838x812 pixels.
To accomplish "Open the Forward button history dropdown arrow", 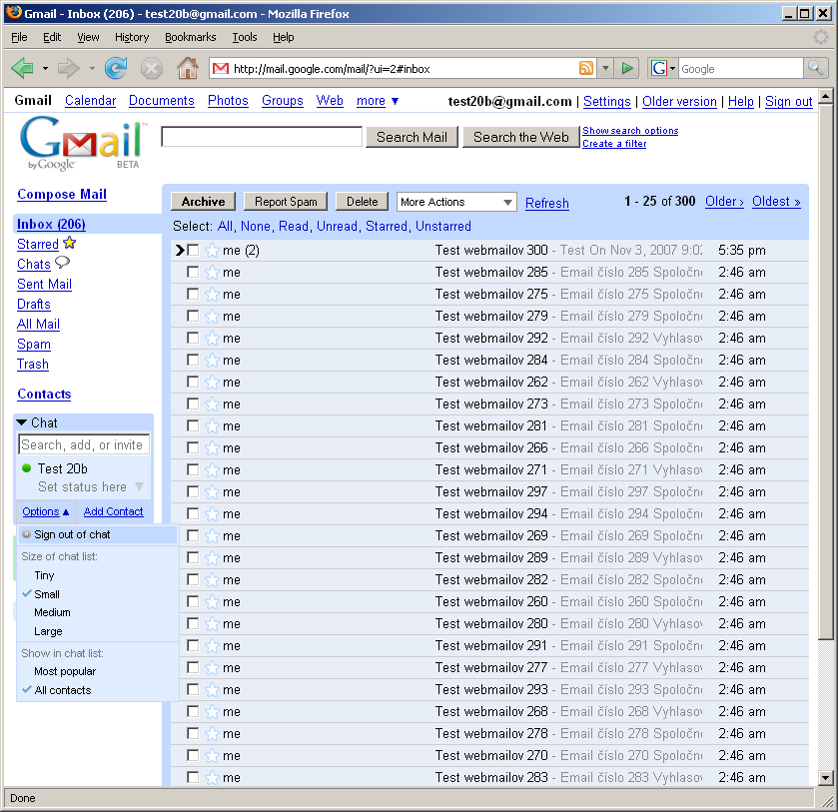I will (92, 69).
